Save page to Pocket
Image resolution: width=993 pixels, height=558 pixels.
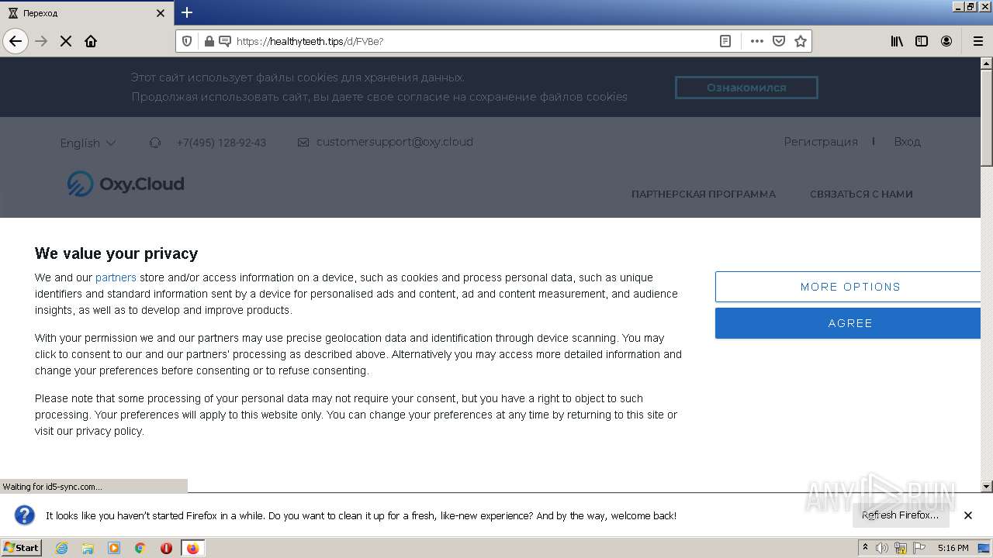[x=779, y=41]
